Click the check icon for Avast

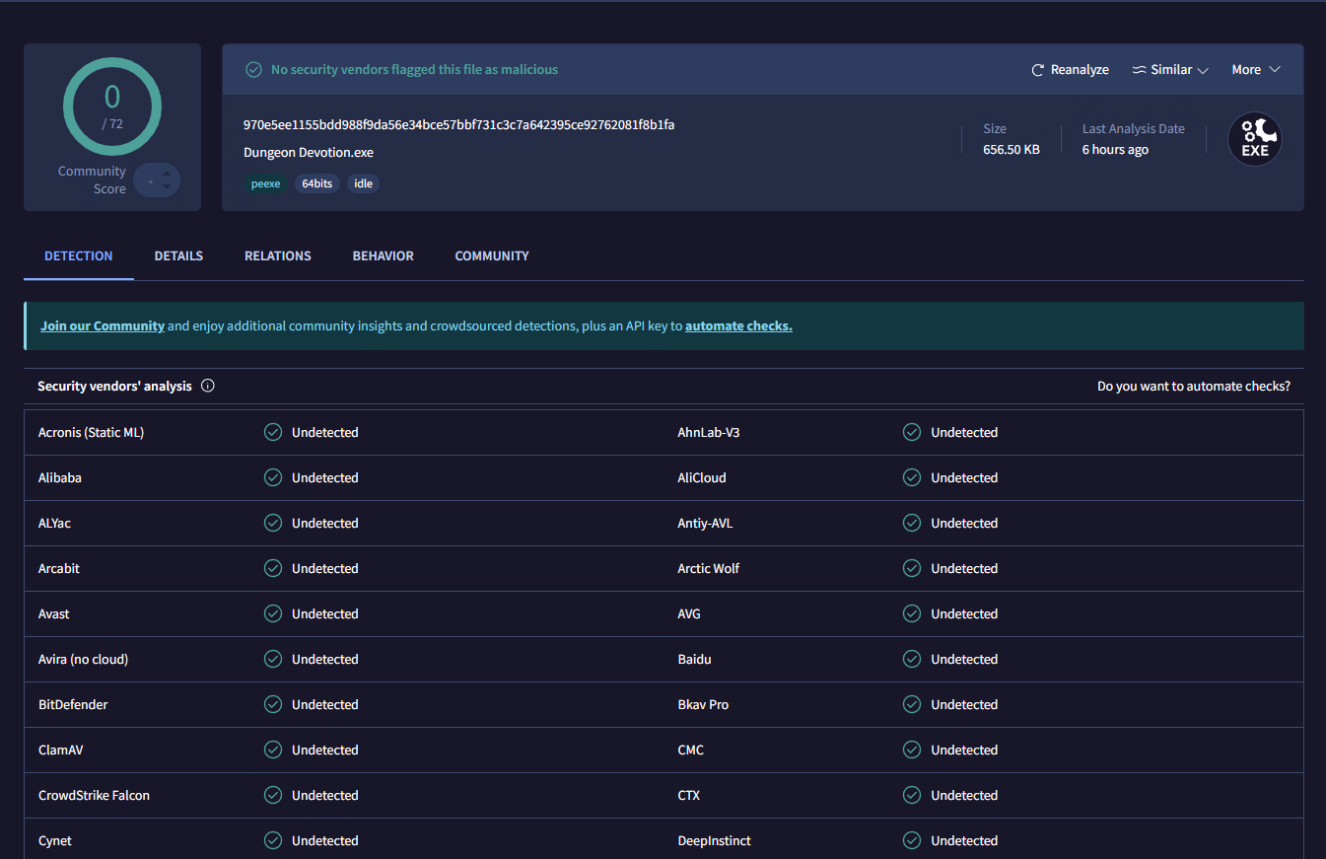(x=273, y=613)
